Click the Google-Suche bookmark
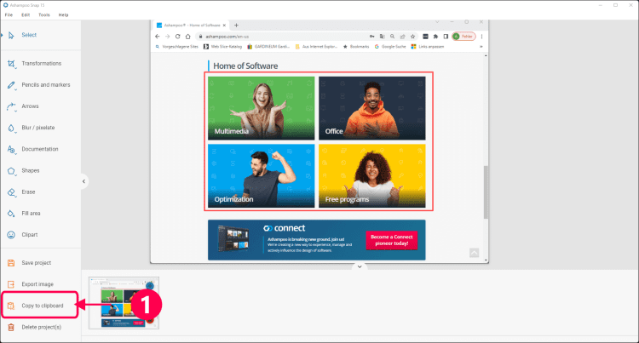 coord(390,47)
